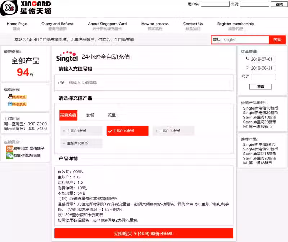Focus the 密码 password field
This screenshot has height=242, width=288.
[255, 4]
